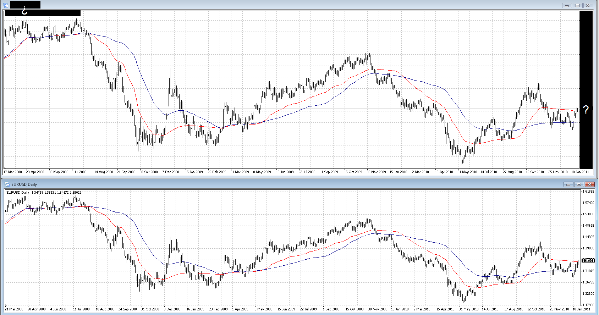Click the 1.44305 price scale label

tap(588, 237)
